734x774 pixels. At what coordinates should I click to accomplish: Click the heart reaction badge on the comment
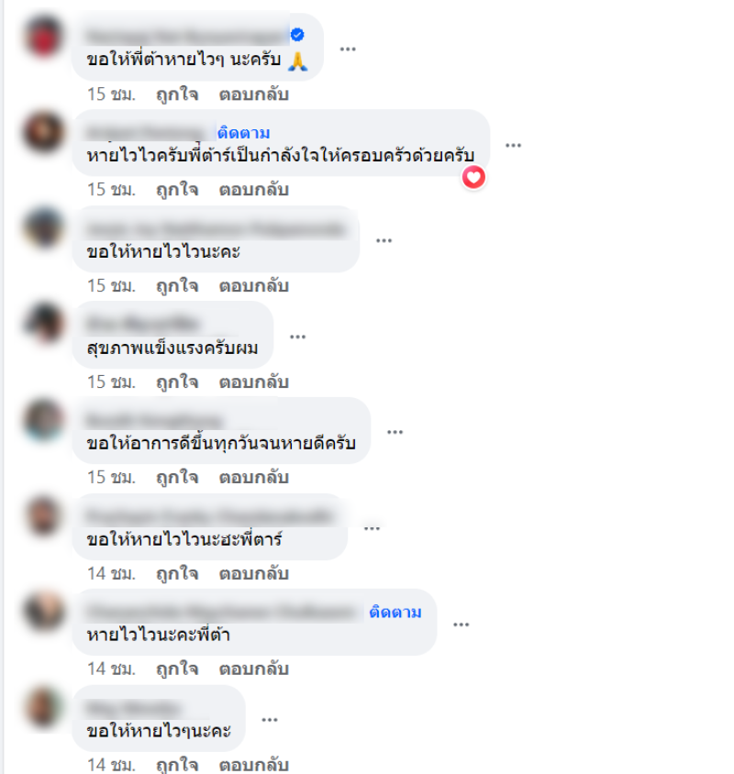473,178
